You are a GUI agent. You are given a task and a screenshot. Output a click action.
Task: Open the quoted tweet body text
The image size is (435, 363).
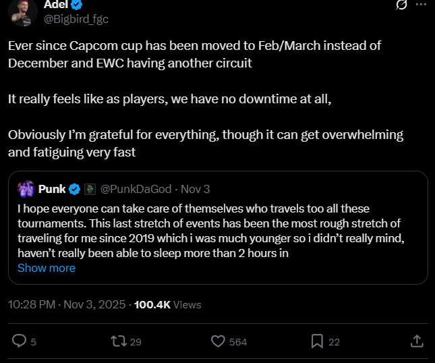pyautogui.click(x=211, y=231)
